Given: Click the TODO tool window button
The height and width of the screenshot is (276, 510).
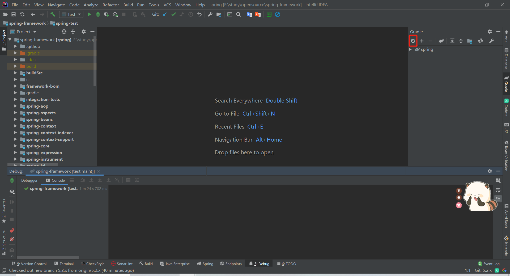Looking at the screenshot, I should pyautogui.click(x=286, y=264).
